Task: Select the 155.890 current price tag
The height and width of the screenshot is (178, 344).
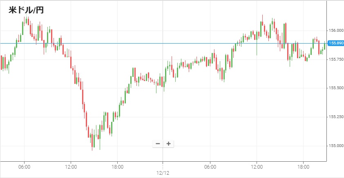Action: click(335, 43)
